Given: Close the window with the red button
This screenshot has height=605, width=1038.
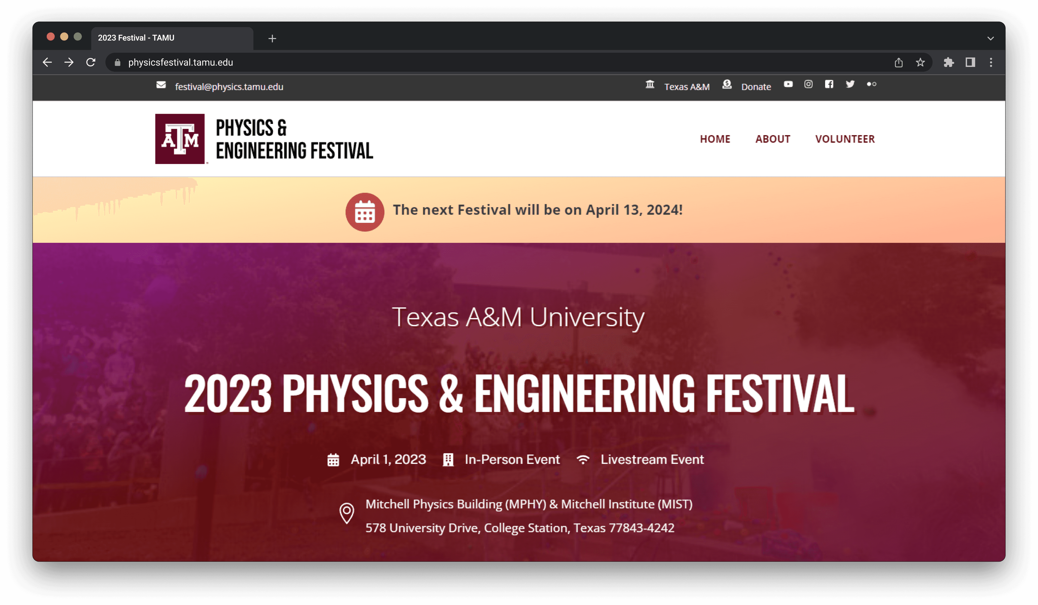Looking at the screenshot, I should [51, 37].
